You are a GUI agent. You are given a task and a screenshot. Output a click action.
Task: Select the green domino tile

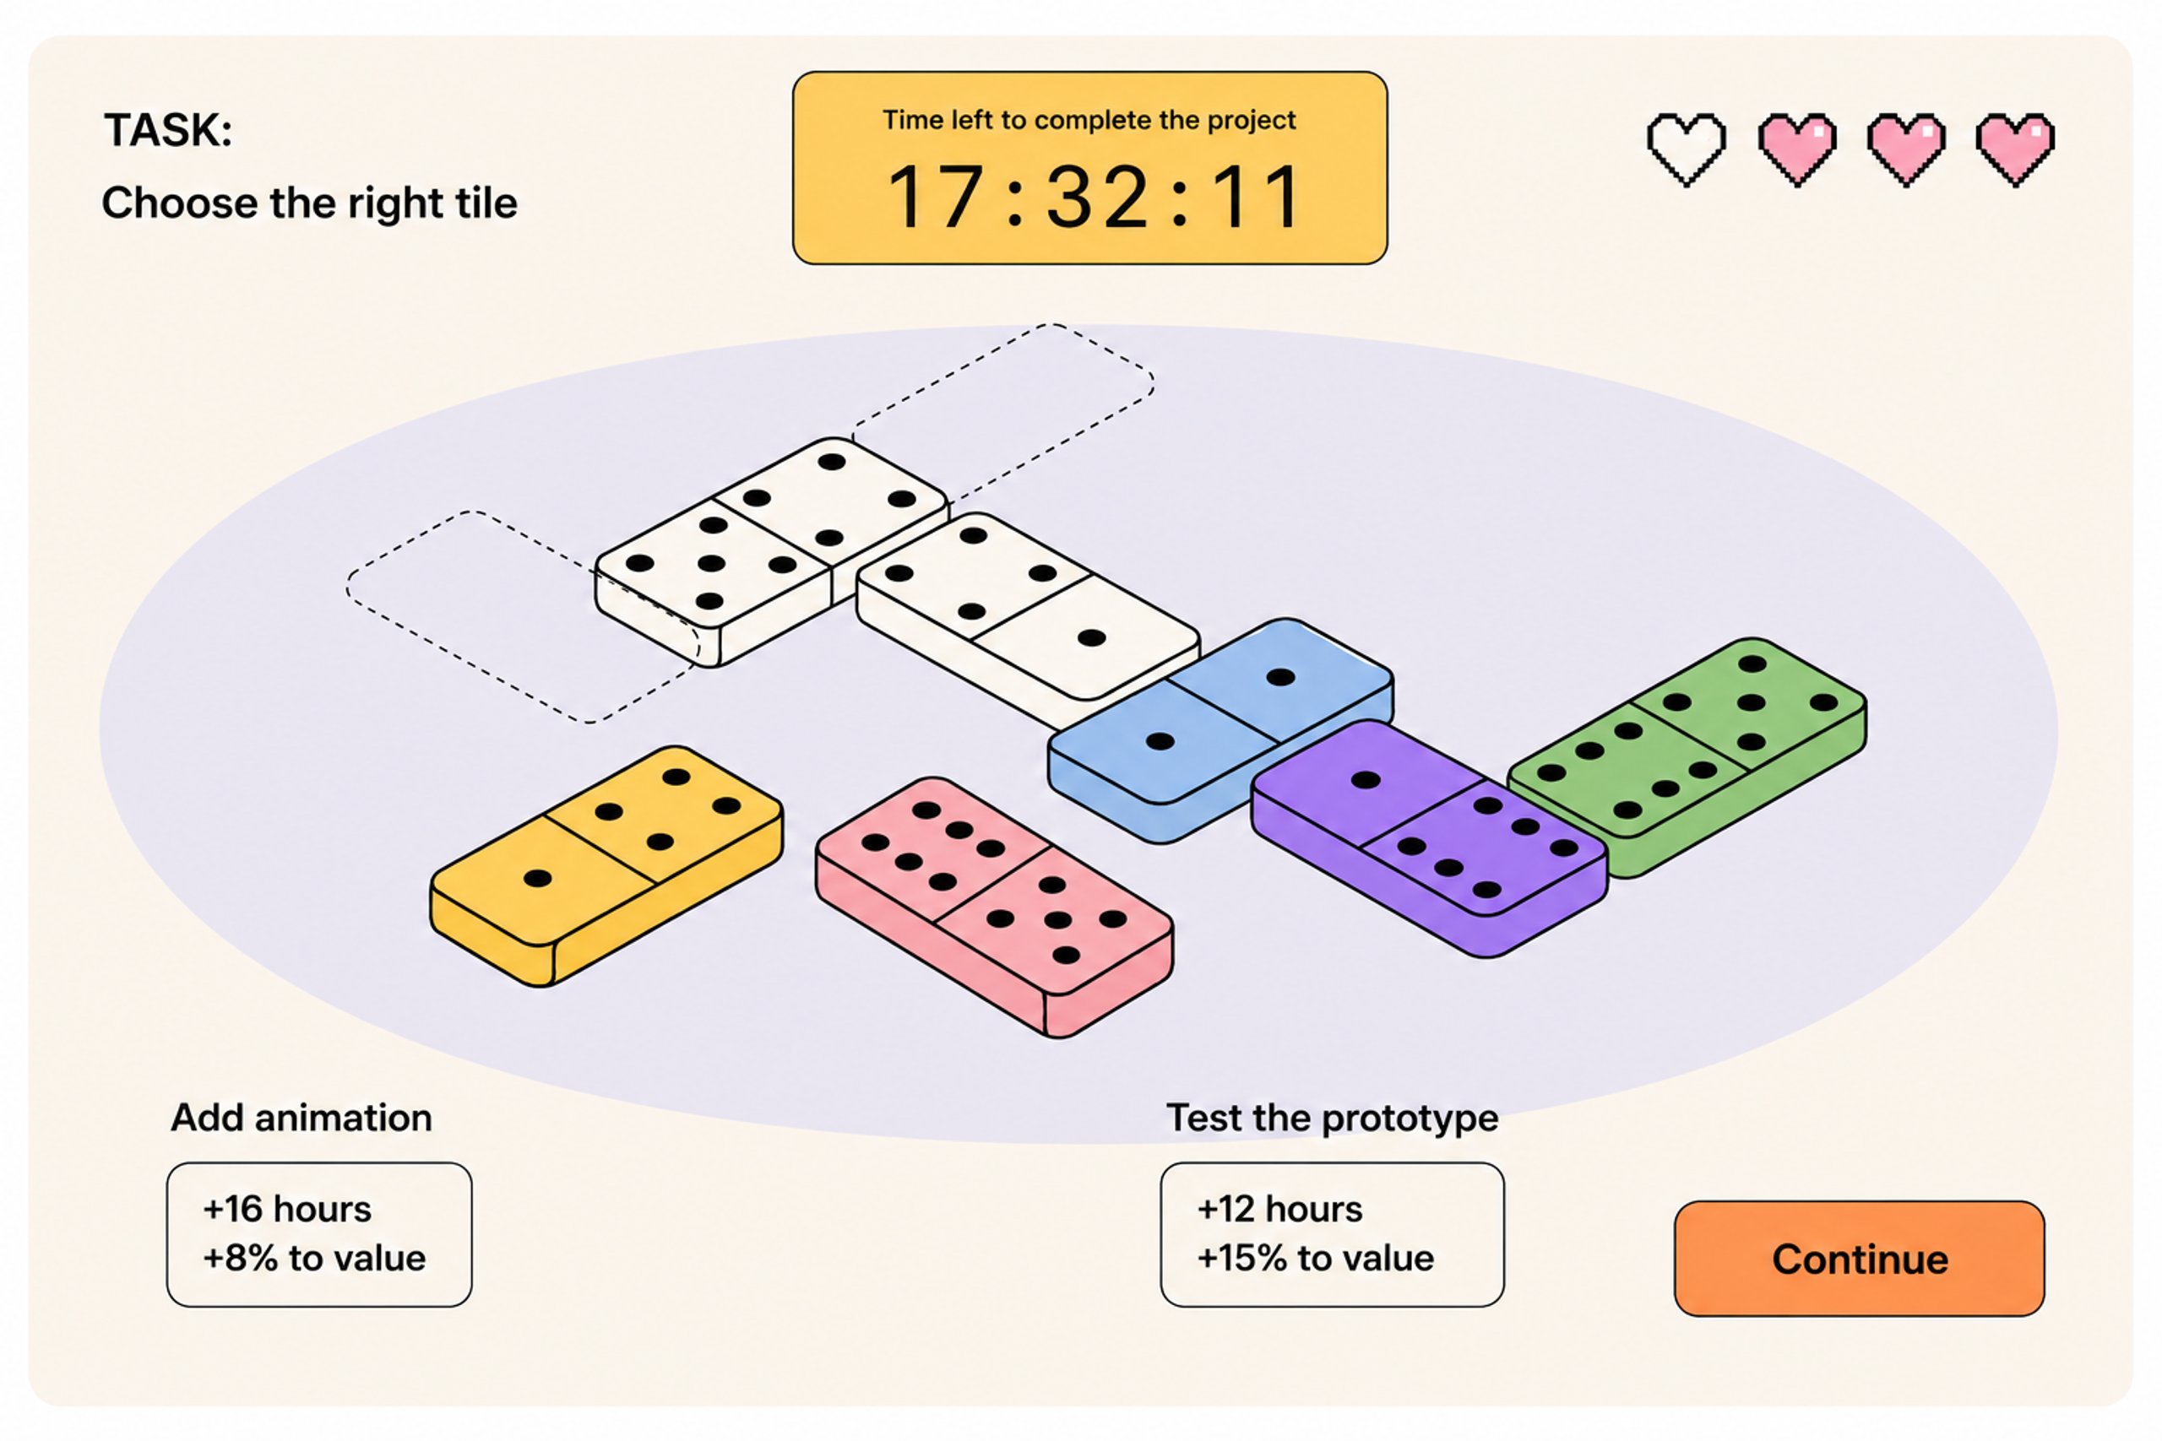click(1687, 757)
